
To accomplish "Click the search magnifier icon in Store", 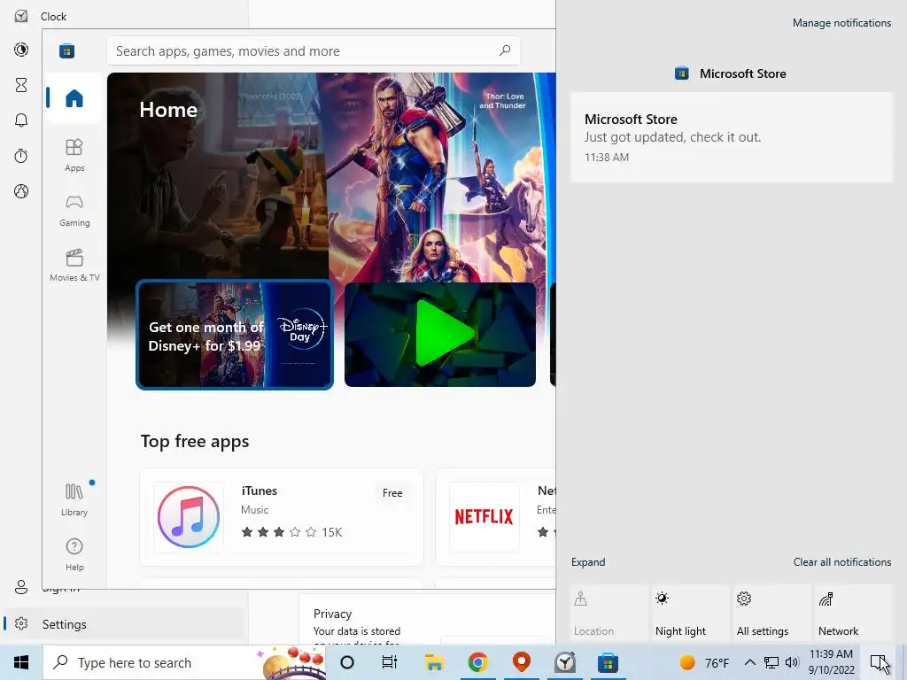I will pyautogui.click(x=505, y=50).
